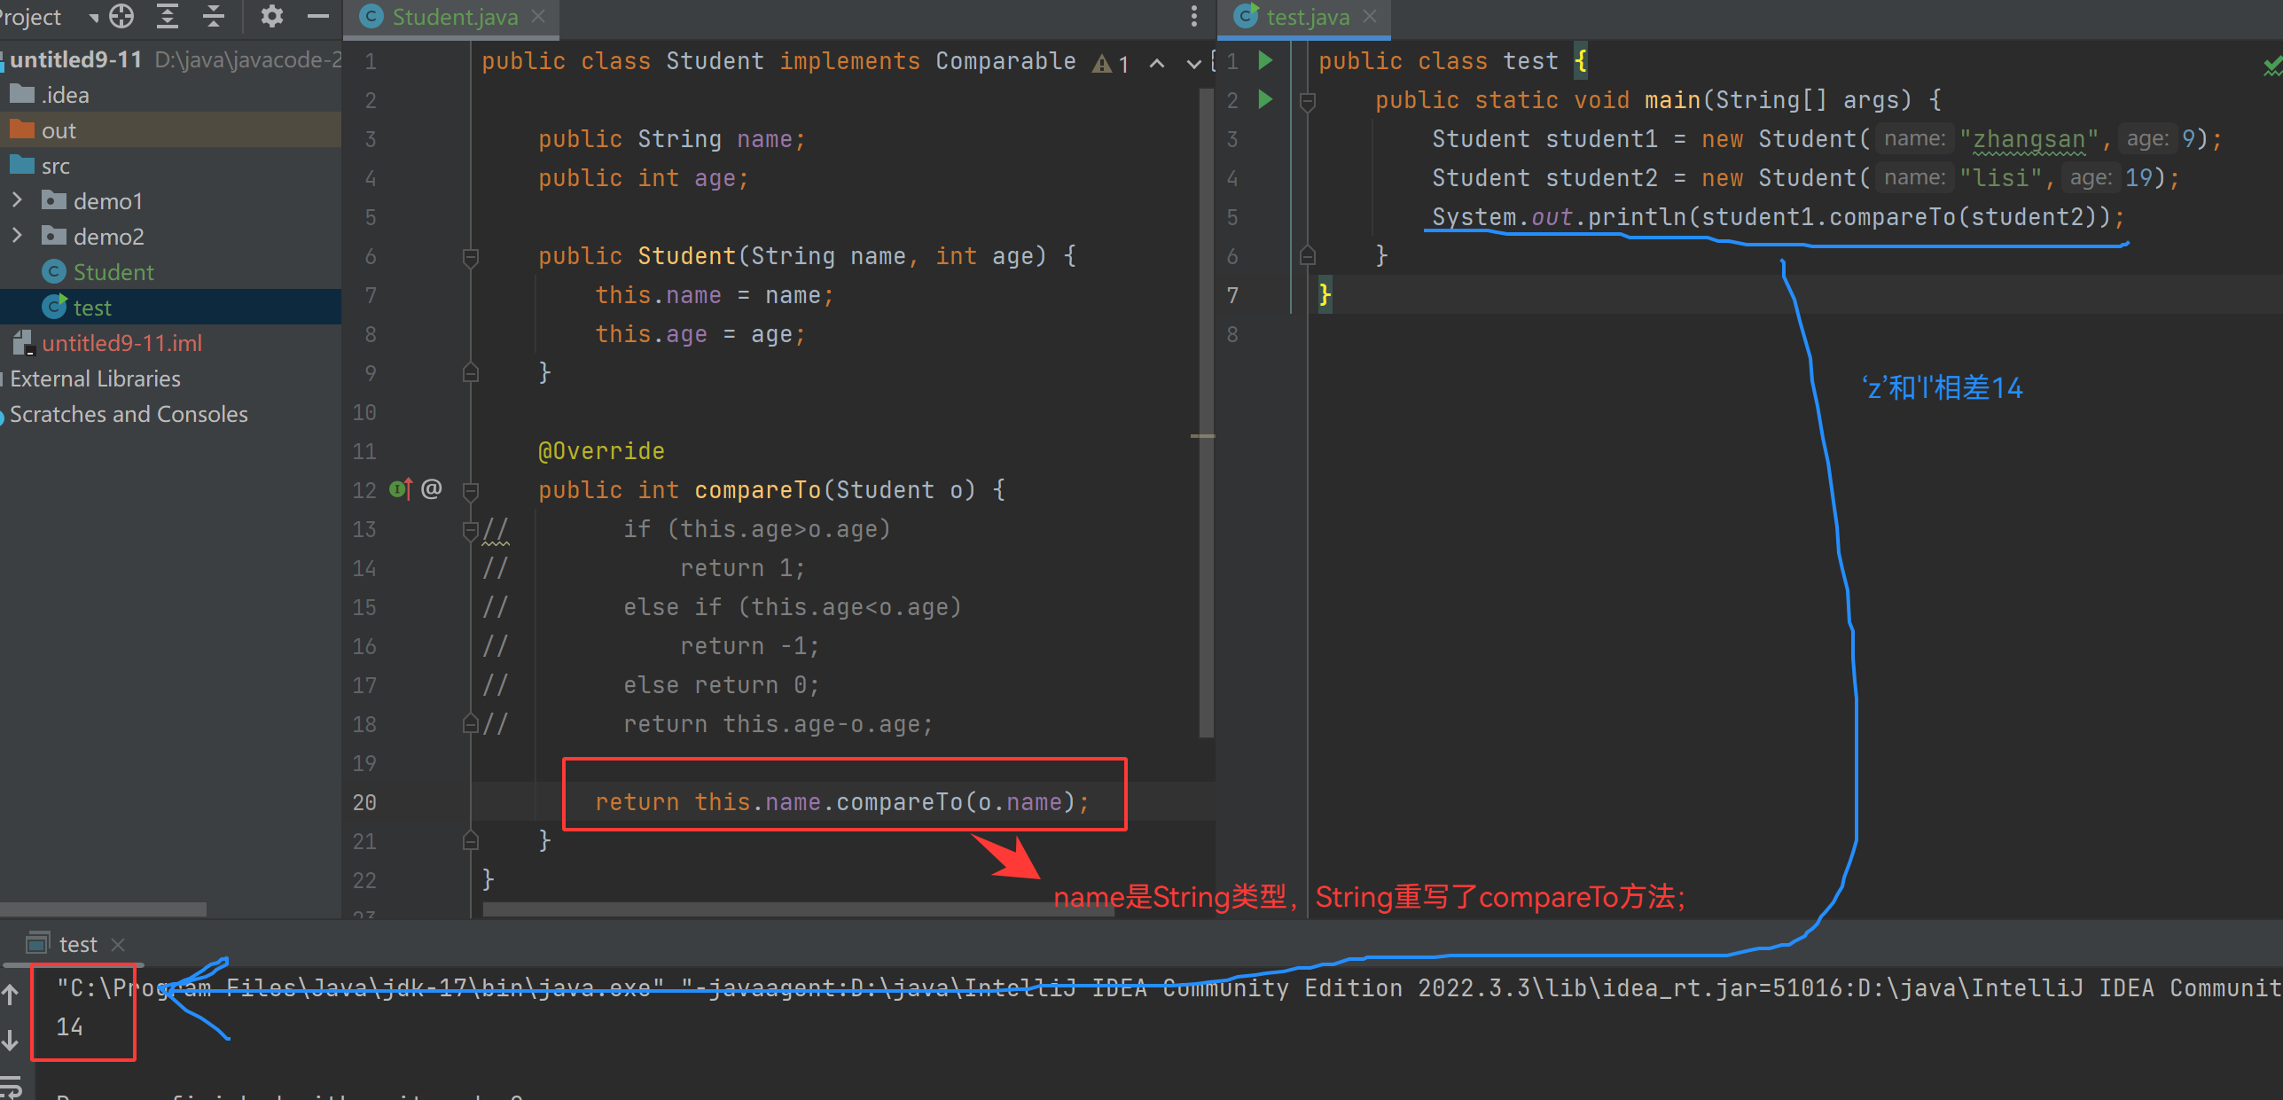The image size is (2283, 1100).
Task: Expand the demo1 package node
Action: (x=17, y=200)
